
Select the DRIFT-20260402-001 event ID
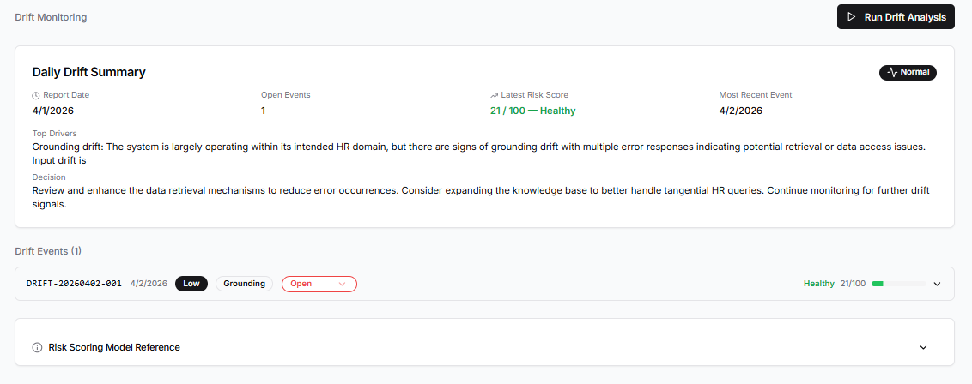74,284
